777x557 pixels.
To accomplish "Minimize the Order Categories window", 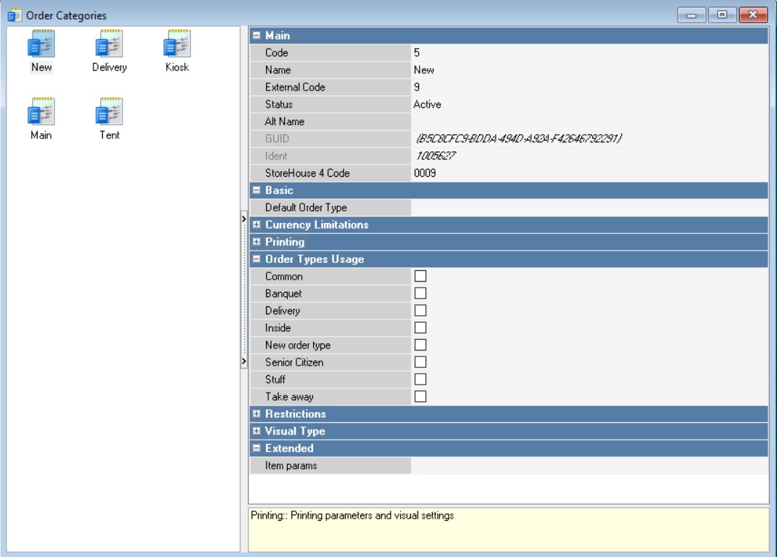I will [x=691, y=15].
